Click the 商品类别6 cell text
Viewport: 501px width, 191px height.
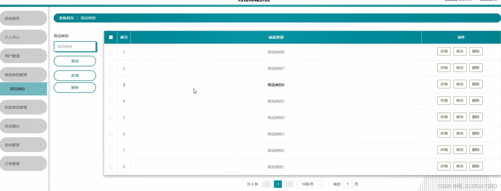click(x=276, y=85)
